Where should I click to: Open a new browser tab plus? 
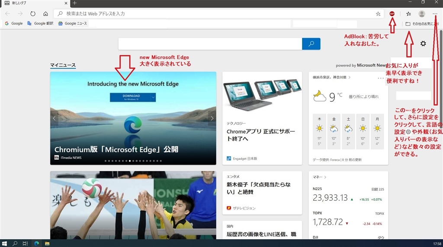(x=74, y=3)
